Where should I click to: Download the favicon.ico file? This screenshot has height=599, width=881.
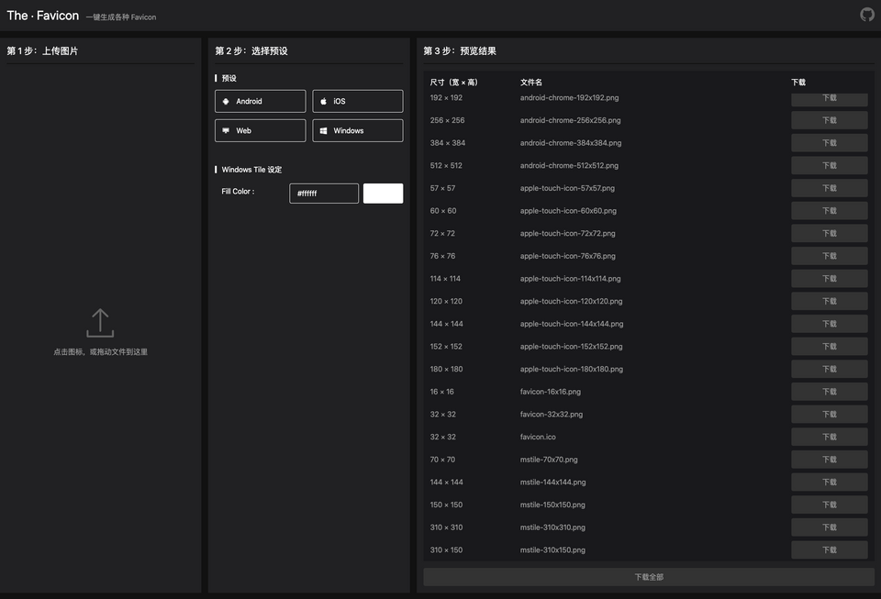pos(830,437)
